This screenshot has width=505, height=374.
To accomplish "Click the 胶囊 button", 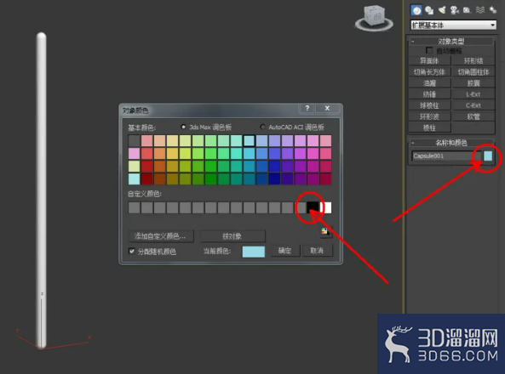I will tap(473, 83).
